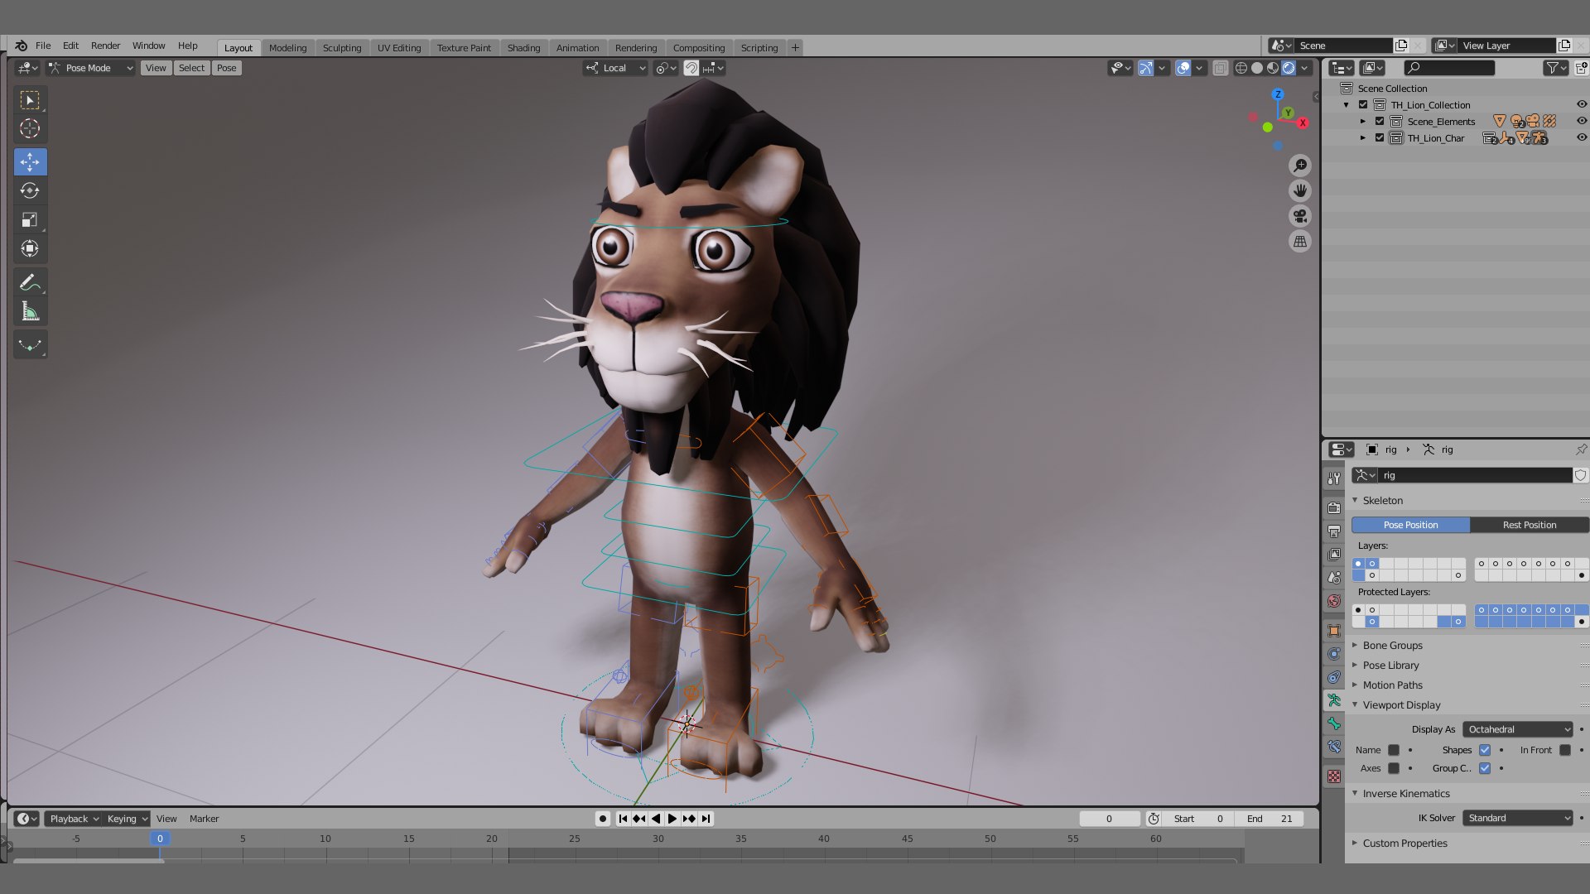
Task: Open the Playback dropdown
Action: [x=74, y=819]
